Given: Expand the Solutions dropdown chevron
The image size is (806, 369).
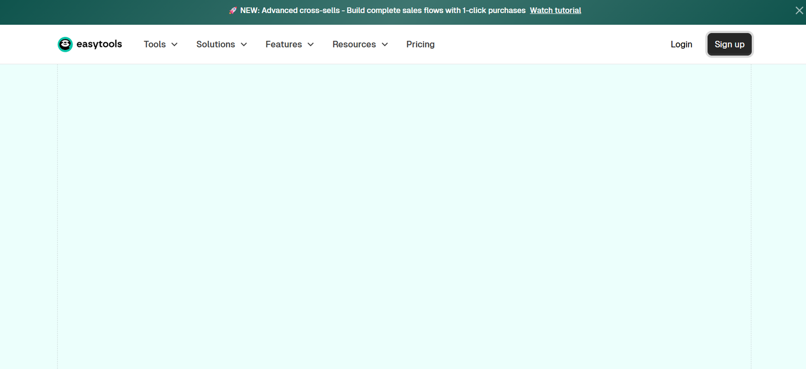Looking at the screenshot, I should tap(244, 44).
